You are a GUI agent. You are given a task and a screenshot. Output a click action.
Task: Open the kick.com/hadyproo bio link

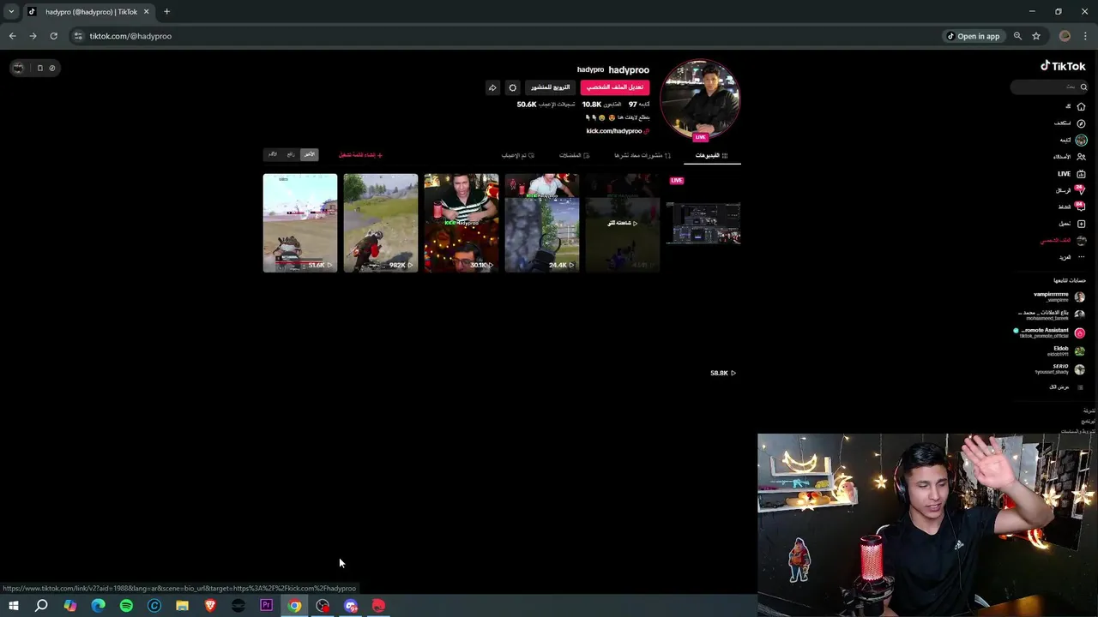click(x=614, y=131)
